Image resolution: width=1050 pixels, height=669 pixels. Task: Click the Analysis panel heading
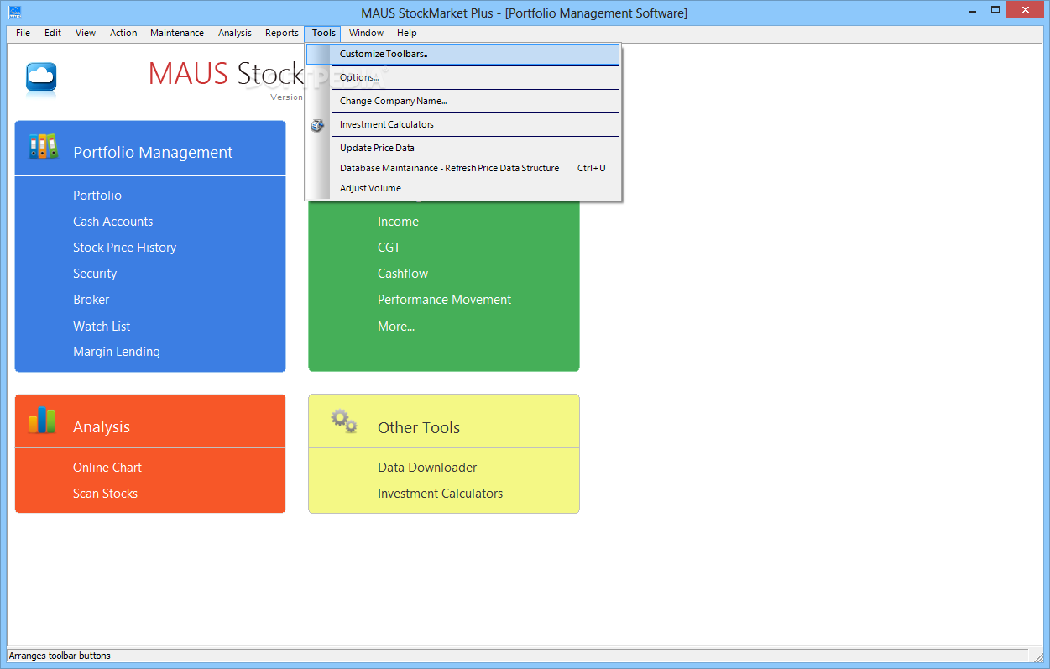(x=102, y=427)
